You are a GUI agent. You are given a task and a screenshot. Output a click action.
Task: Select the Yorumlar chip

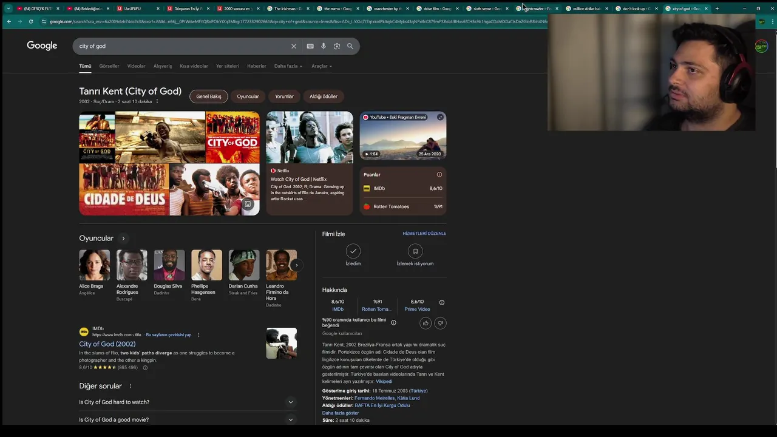[x=284, y=97]
